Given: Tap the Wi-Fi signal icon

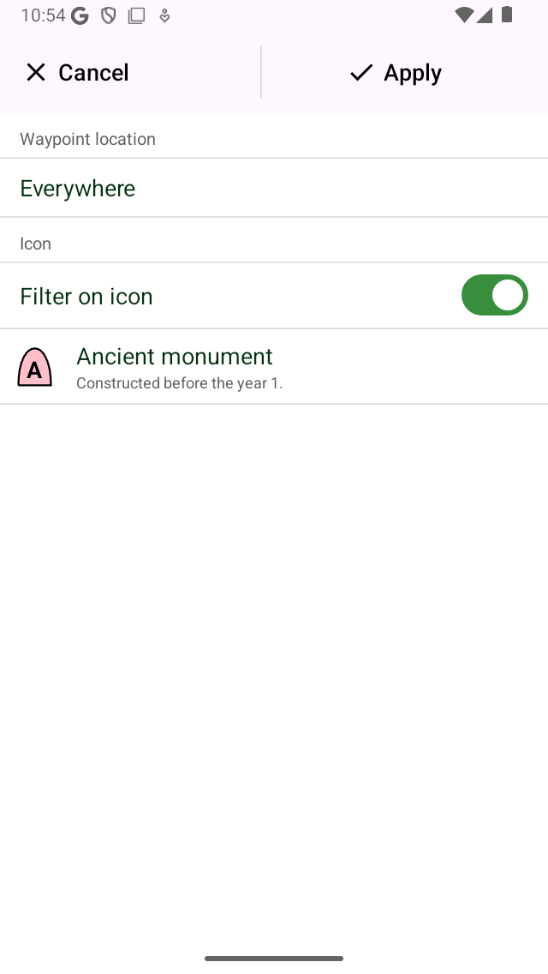Looking at the screenshot, I should pos(463,15).
